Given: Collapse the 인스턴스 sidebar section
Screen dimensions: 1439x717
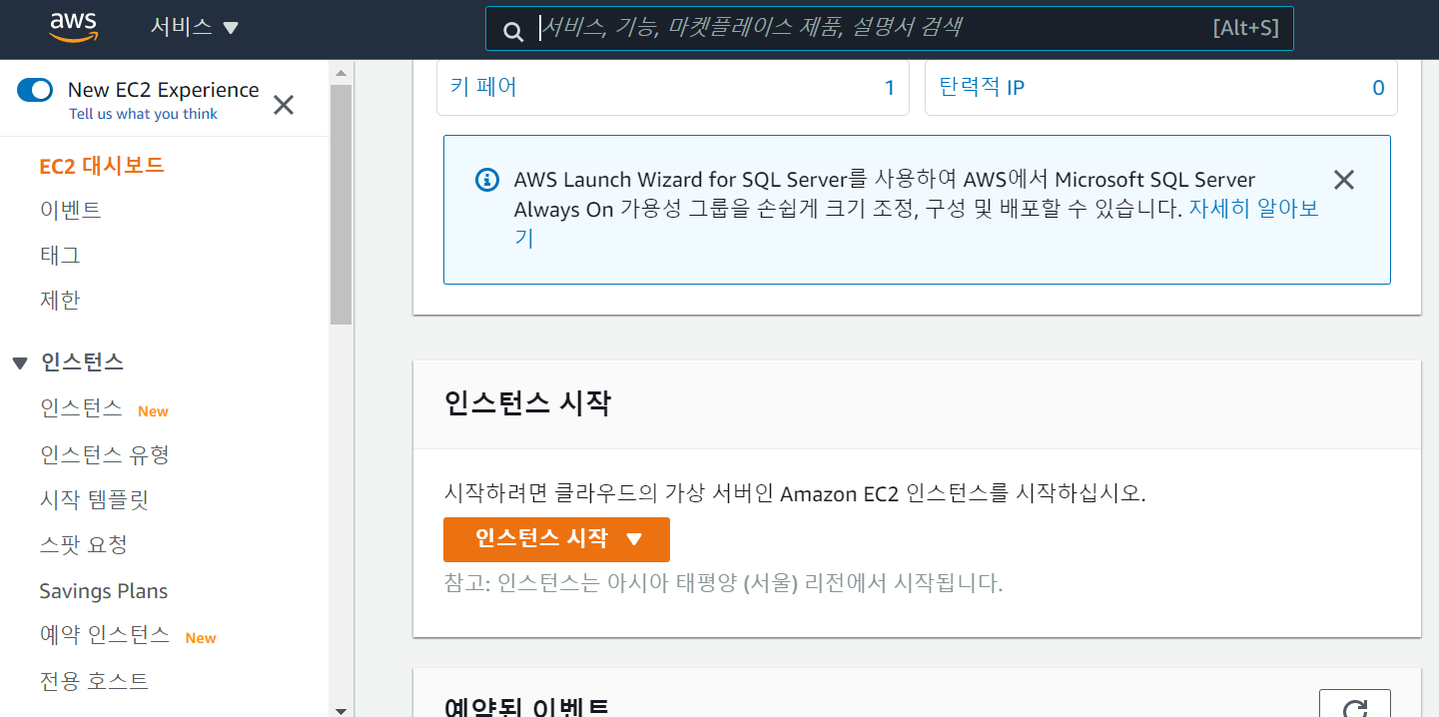Looking at the screenshot, I should (20, 362).
